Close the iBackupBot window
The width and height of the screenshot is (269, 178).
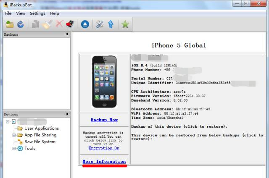258,4
